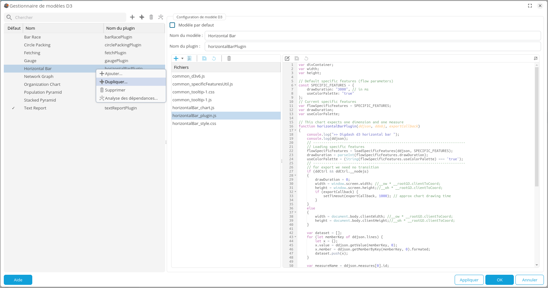Click the trash icon beside the search field
Viewport: 548px width, 288px height.
pos(151,17)
